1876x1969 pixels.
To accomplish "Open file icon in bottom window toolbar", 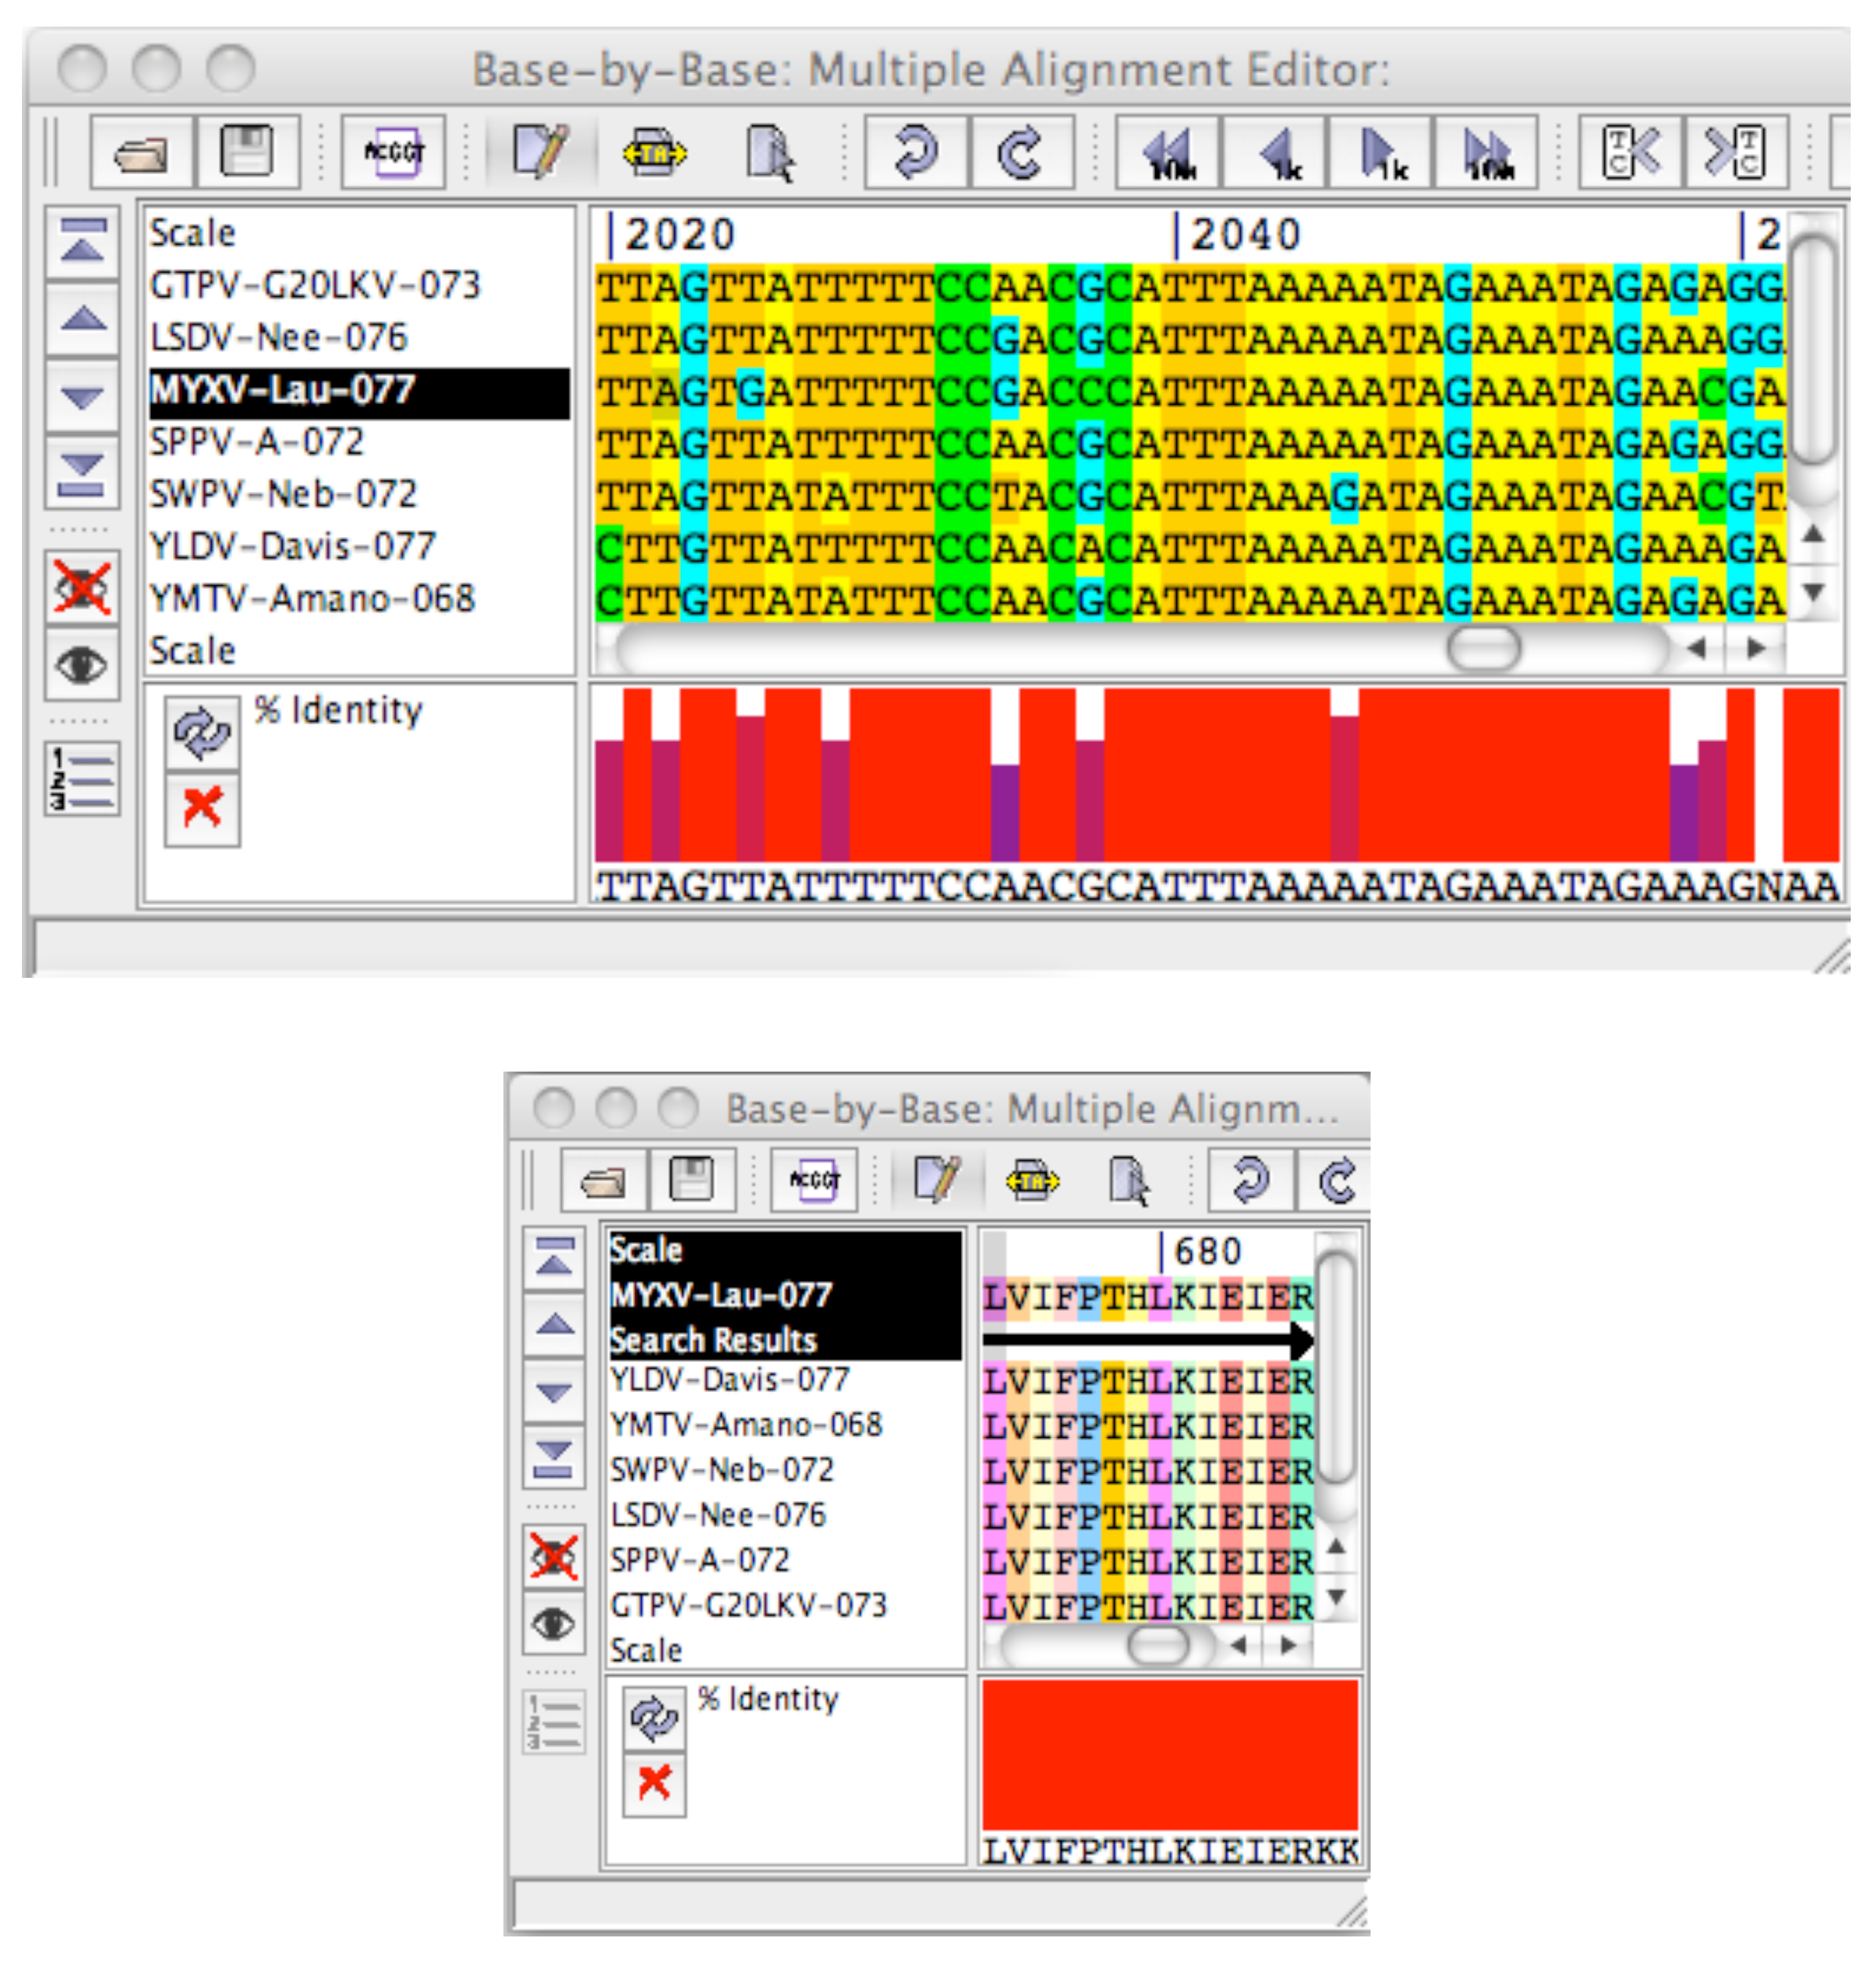I will coord(604,1181).
